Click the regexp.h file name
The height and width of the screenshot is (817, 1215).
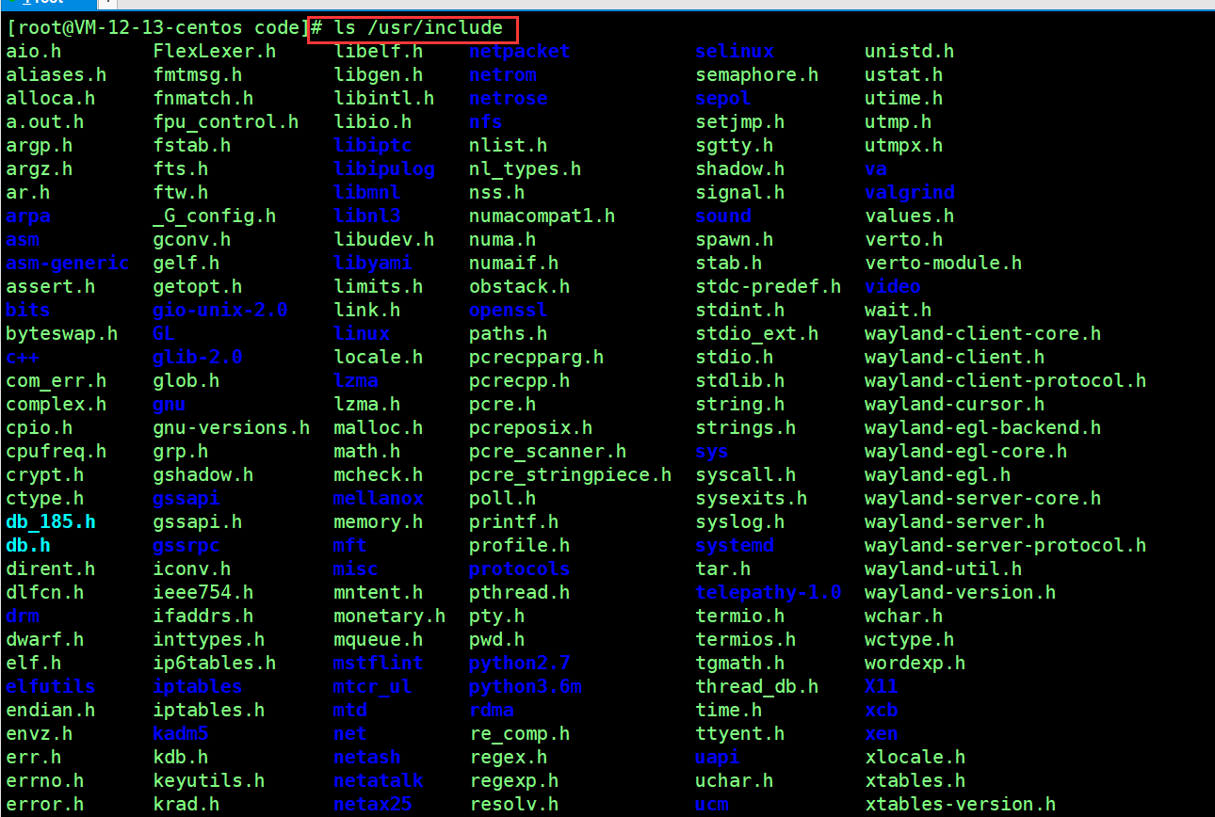point(513,781)
